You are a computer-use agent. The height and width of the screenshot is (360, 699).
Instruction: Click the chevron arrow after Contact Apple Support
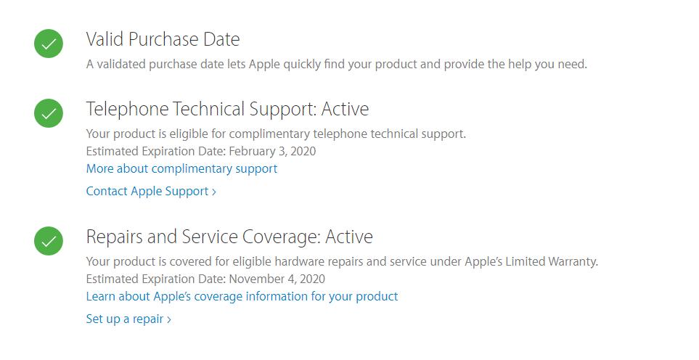point(214,192)
